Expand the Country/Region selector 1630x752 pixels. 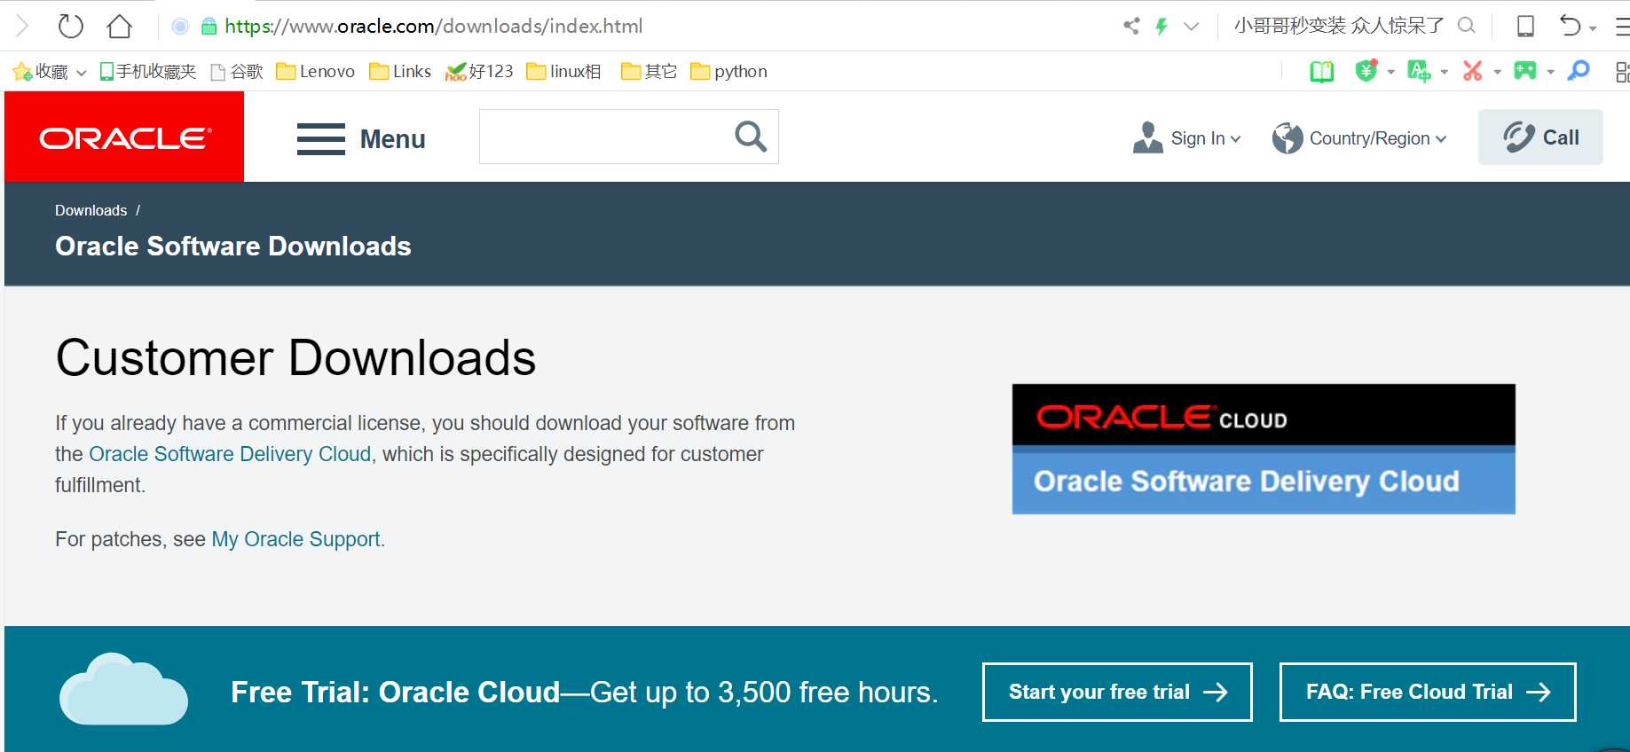(x=1359, y=138)
